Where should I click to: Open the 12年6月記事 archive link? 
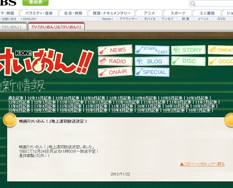coord(146,98)
